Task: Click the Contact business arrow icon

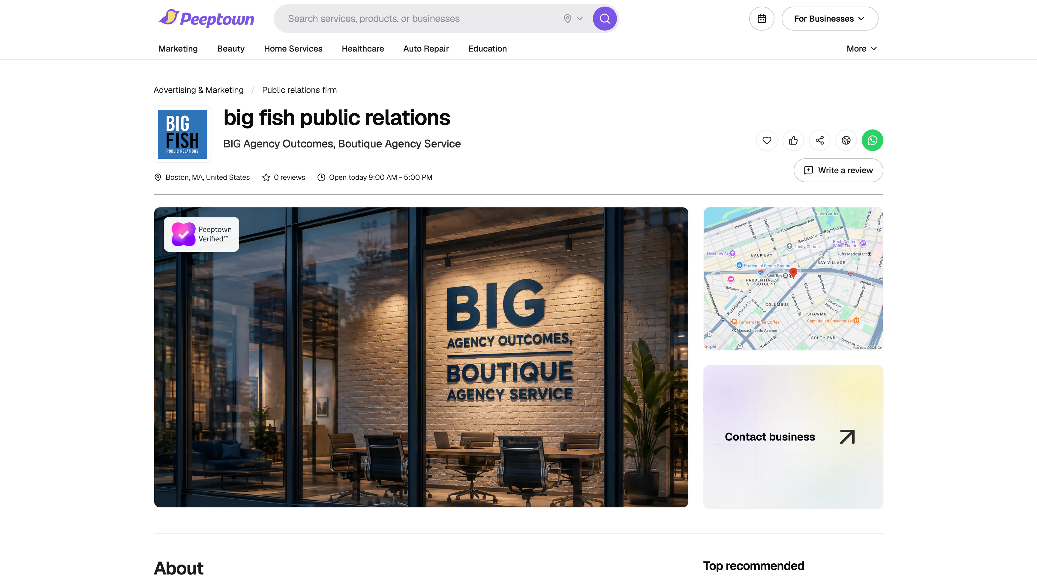Action: point(847,437)
